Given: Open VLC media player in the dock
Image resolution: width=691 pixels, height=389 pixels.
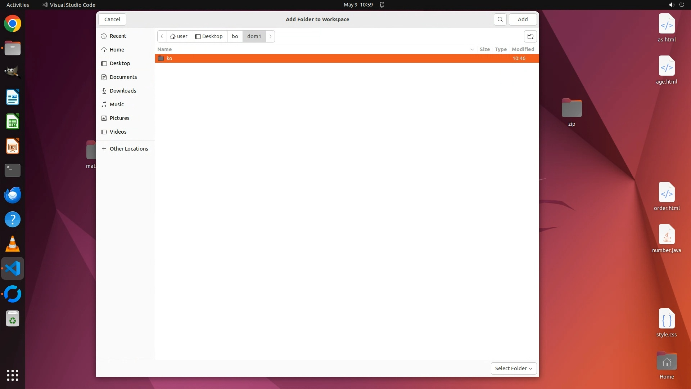Looking at the screenshot, I should click(13, 244).
